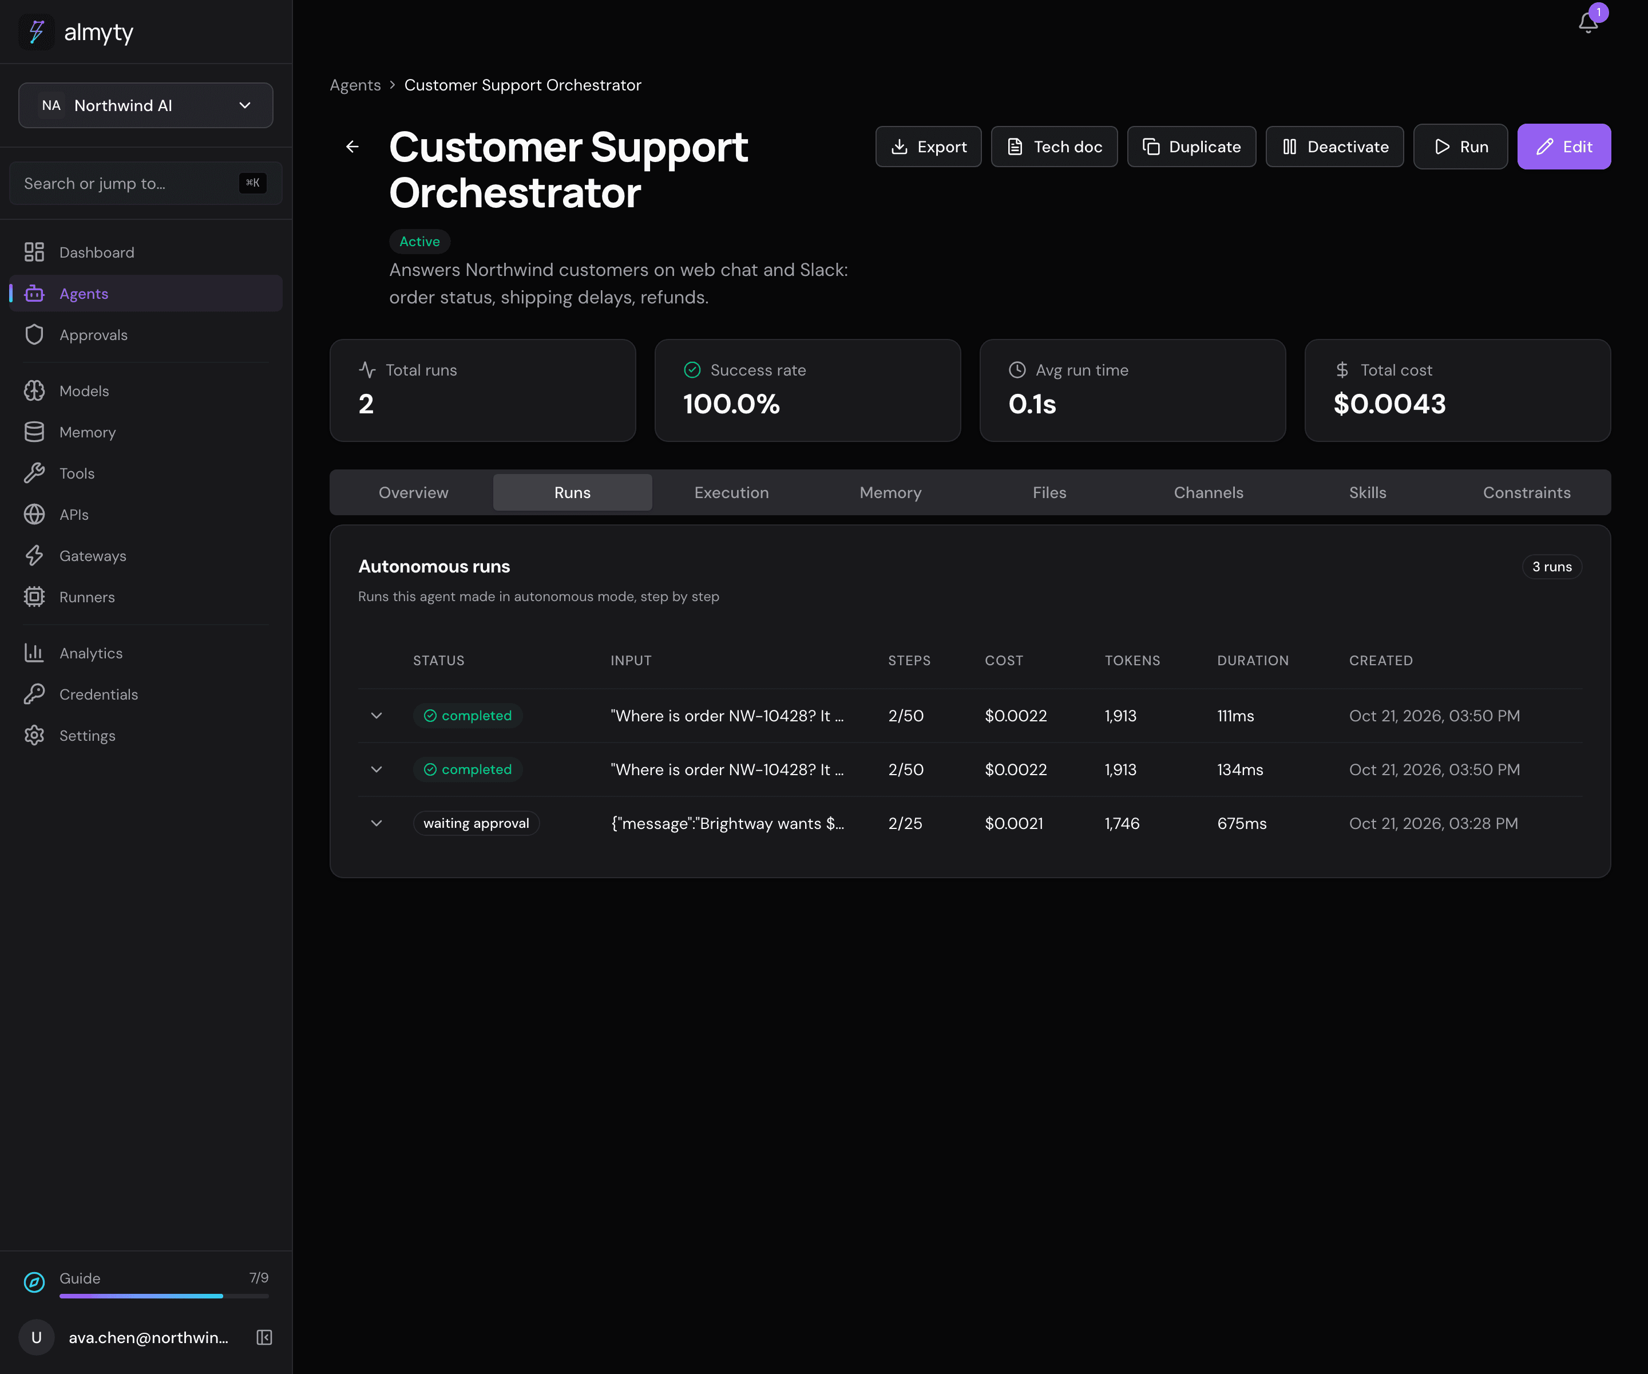Go back using the left arrow

(x=352, y=147)
